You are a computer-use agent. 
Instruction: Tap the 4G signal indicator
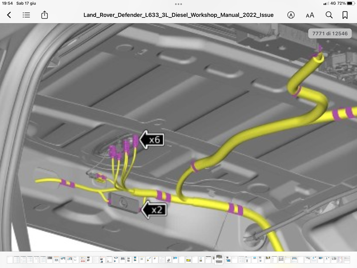333,3
